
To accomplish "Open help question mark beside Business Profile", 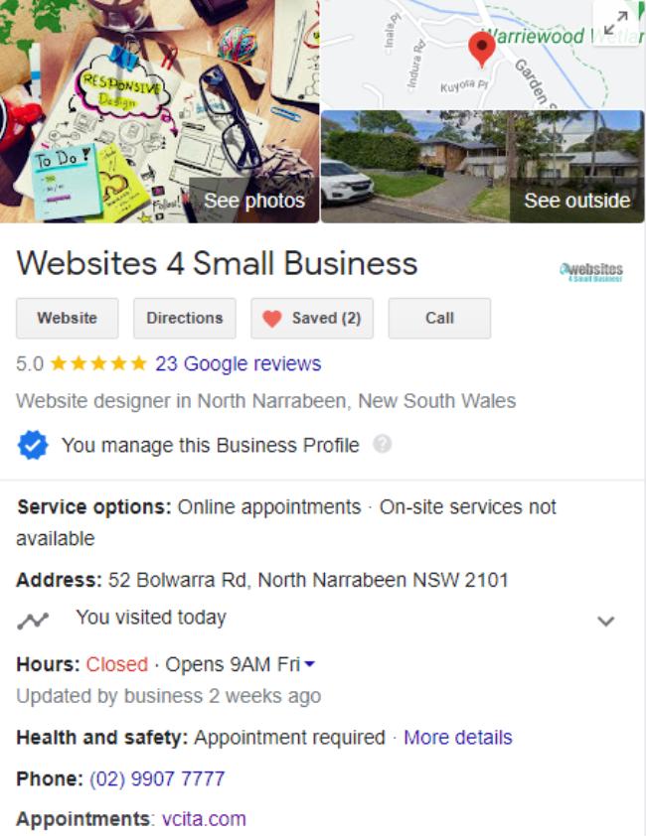I will point(382,444).
